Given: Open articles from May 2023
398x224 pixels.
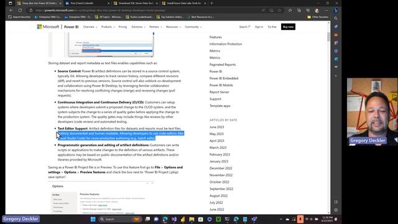Looking at the screenshot, I should pyautogui.click(x=216, y=134).
